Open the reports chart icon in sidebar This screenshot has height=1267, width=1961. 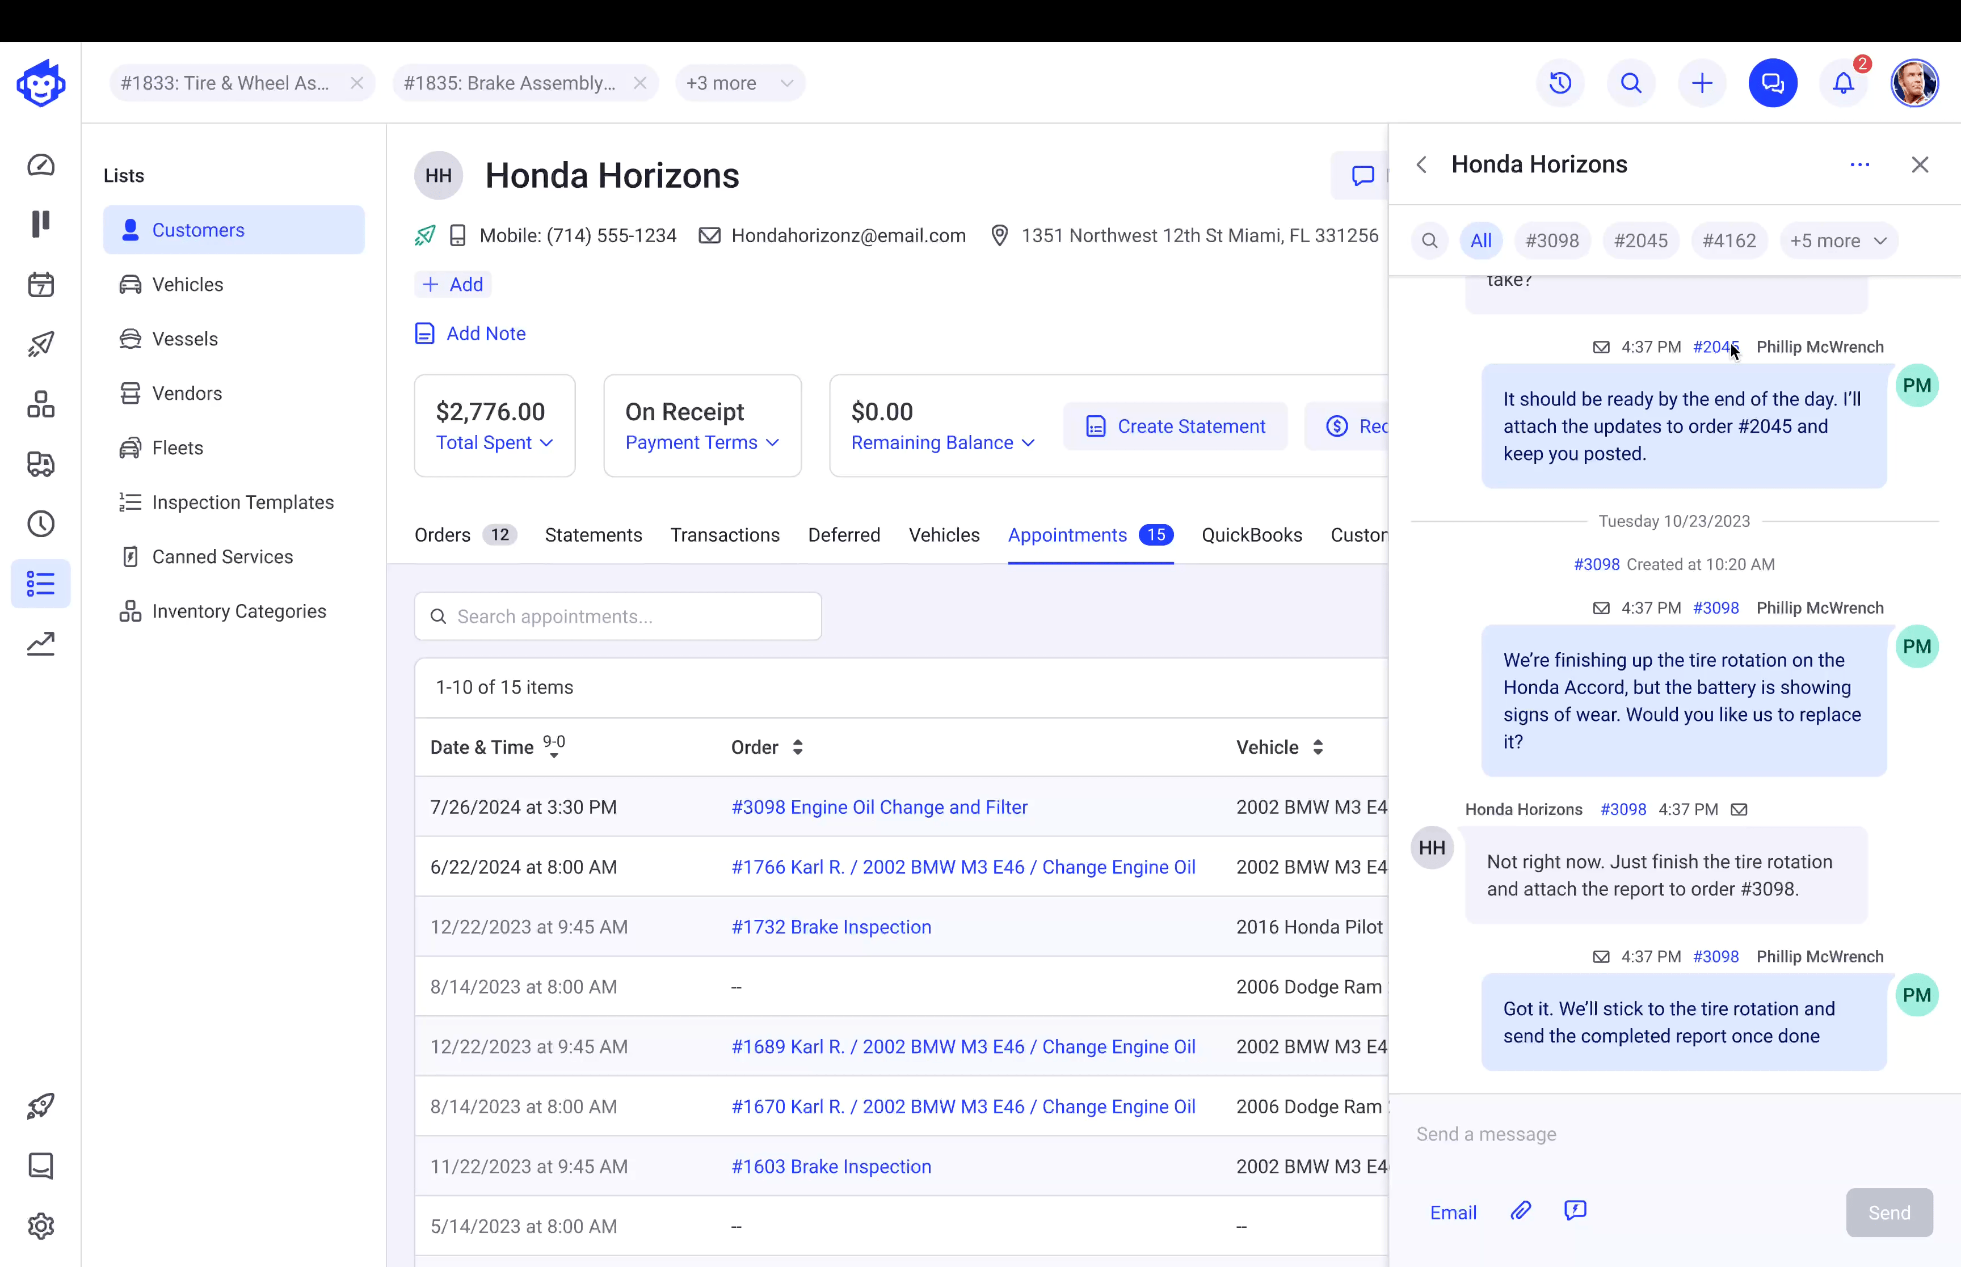click(x=40, y=644)
